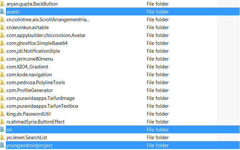The width and height of the screenshot is (240, 150).
Task: Select com.jerin.one80menu folder name
Action: click(30, 59)
